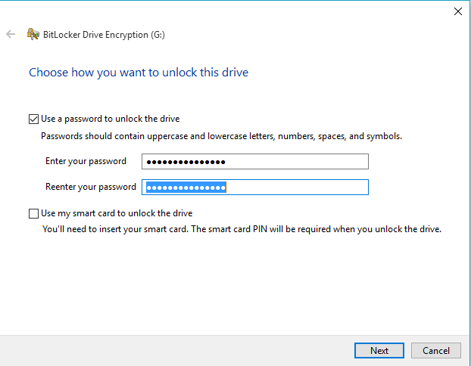Click the BitLocker drive lock icon
Screen dimensions: 471x366
pyautogui.click(x=33, y=34)
